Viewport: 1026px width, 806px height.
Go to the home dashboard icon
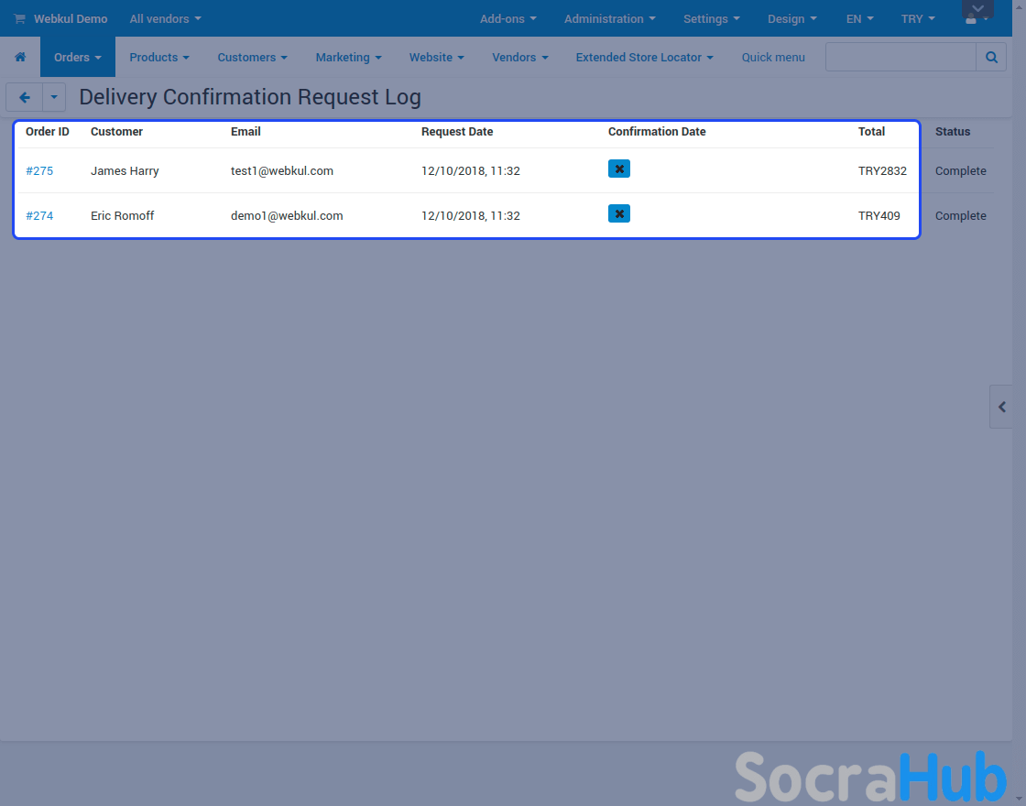(x=20, y=57)
